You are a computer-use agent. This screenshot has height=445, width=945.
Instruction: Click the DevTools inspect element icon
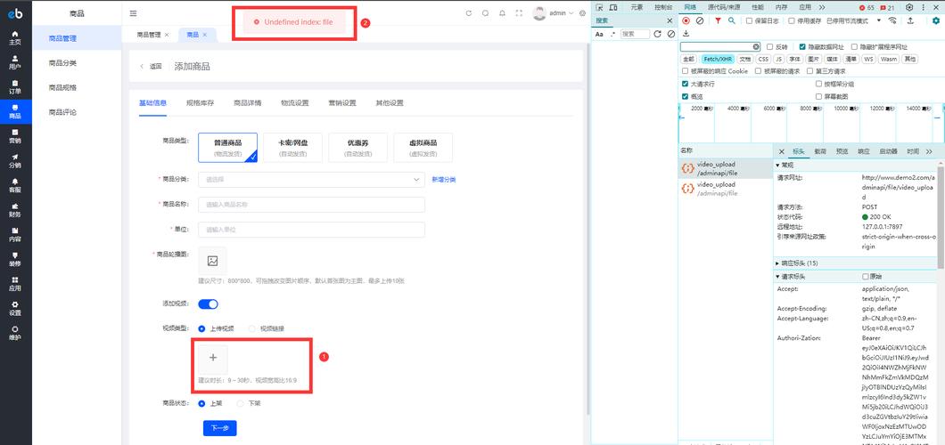(600, 7)
